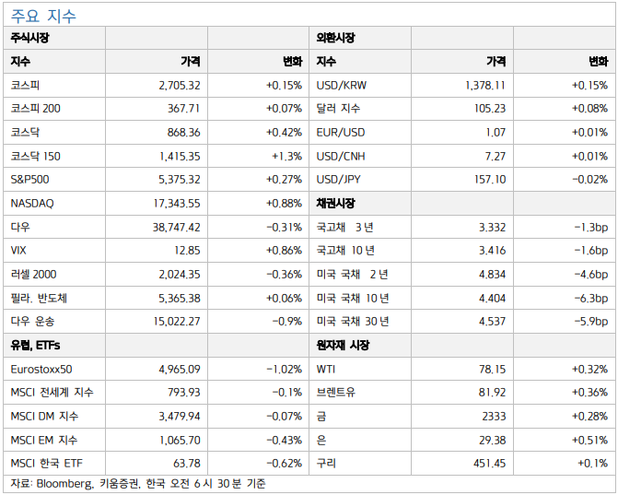
Task: Click the '다우 운송' row label
Action: (x=32, y=322)
